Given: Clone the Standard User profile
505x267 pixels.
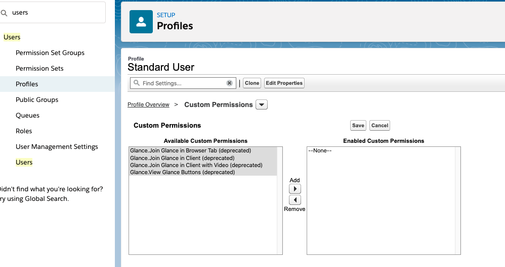Looking at the screenshot, I should click(x=252, y=83).
